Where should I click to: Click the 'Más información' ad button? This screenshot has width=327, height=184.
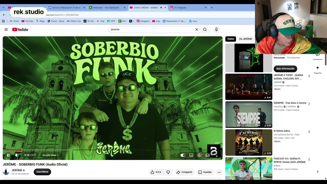tap(285, 69)
